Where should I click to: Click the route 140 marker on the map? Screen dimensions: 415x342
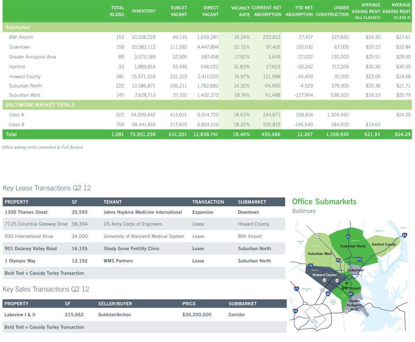[317, 236]
